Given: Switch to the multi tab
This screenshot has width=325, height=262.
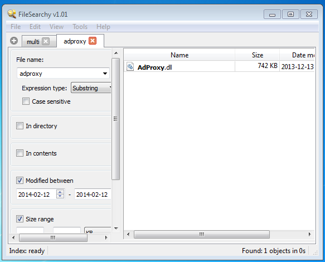Looking at the screenshot, I should (x=33, y=42).
